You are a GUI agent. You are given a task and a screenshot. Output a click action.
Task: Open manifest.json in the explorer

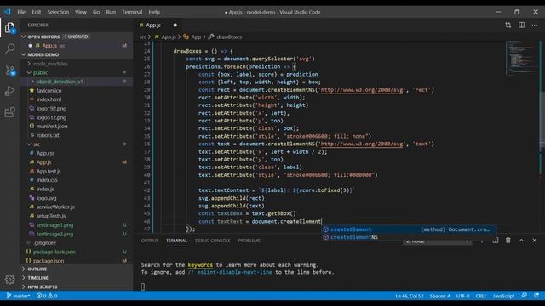point(52,127)
